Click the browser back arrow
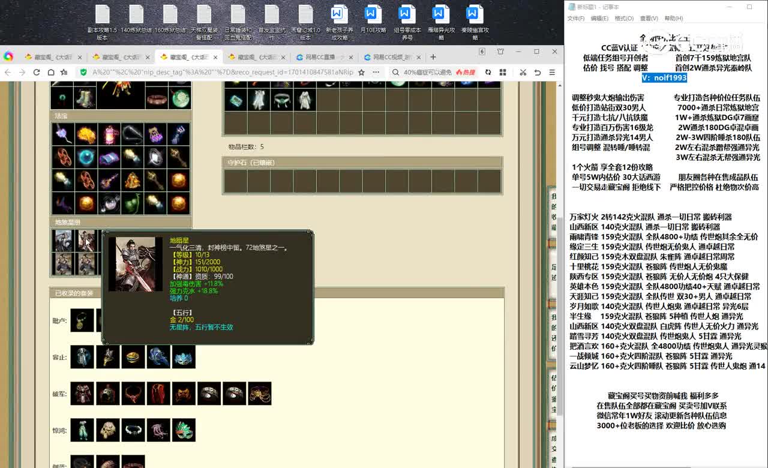This screenshot has height=468, width=768. 8,72
